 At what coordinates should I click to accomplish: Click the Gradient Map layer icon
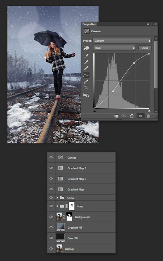(60, 189)
